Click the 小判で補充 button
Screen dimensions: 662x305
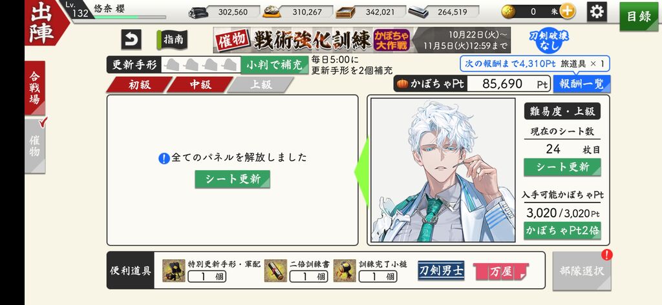[274, 65]
